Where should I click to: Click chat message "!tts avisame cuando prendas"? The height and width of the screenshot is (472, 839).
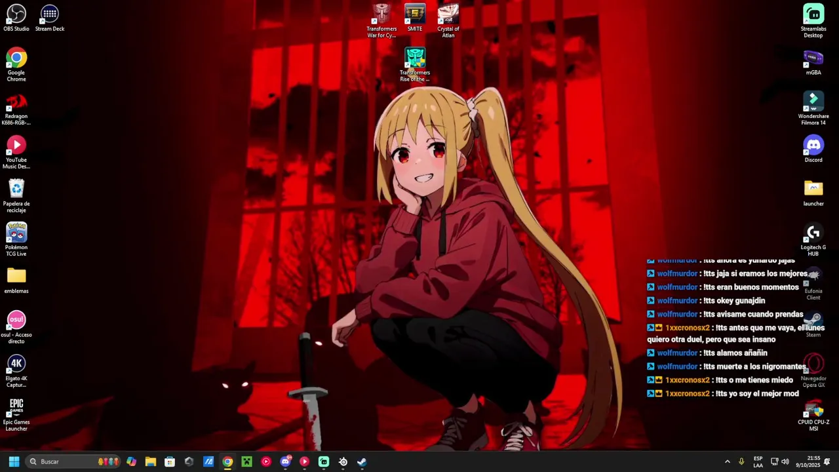coord(752,314)
